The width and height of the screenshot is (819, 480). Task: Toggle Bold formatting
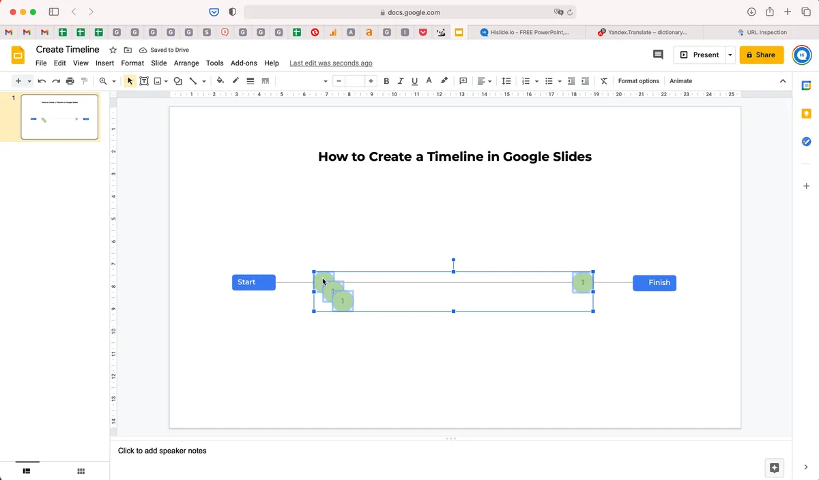point(386,81)
